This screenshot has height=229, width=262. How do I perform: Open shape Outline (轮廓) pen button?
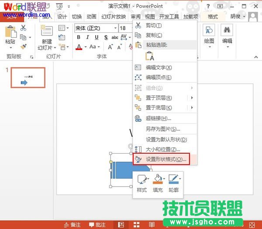(174, 183)
